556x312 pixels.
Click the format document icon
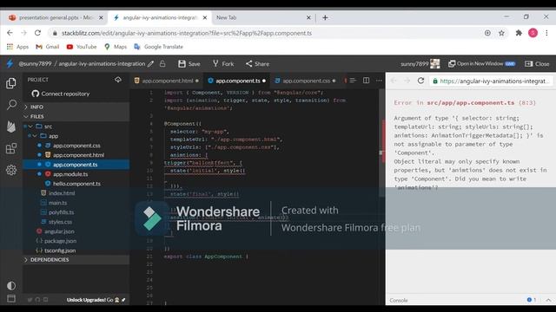[353, 81]
